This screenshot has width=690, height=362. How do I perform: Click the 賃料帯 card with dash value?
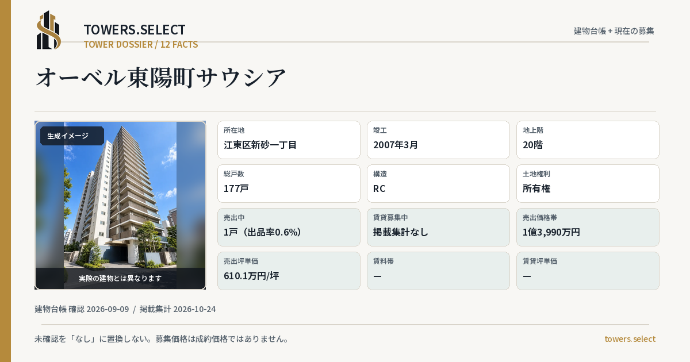point(438,271)
